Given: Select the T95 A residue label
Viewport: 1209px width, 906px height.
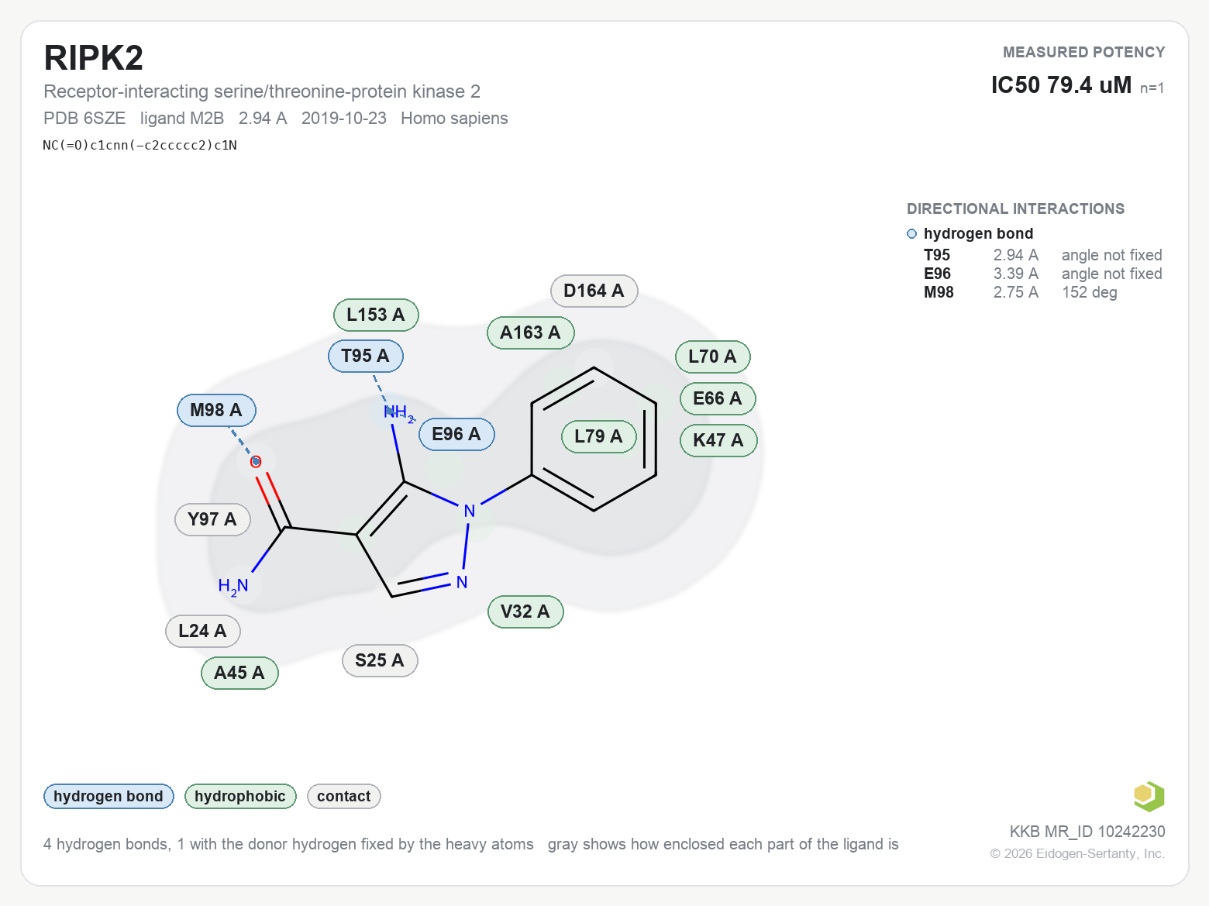Looking at the screenshot, I should [366, 356].
